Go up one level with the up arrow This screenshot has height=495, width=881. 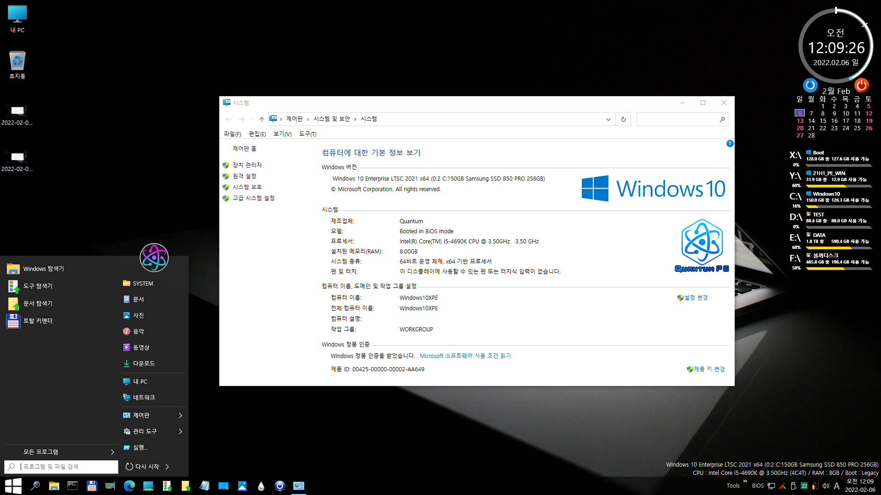click(x=262, y=119)
